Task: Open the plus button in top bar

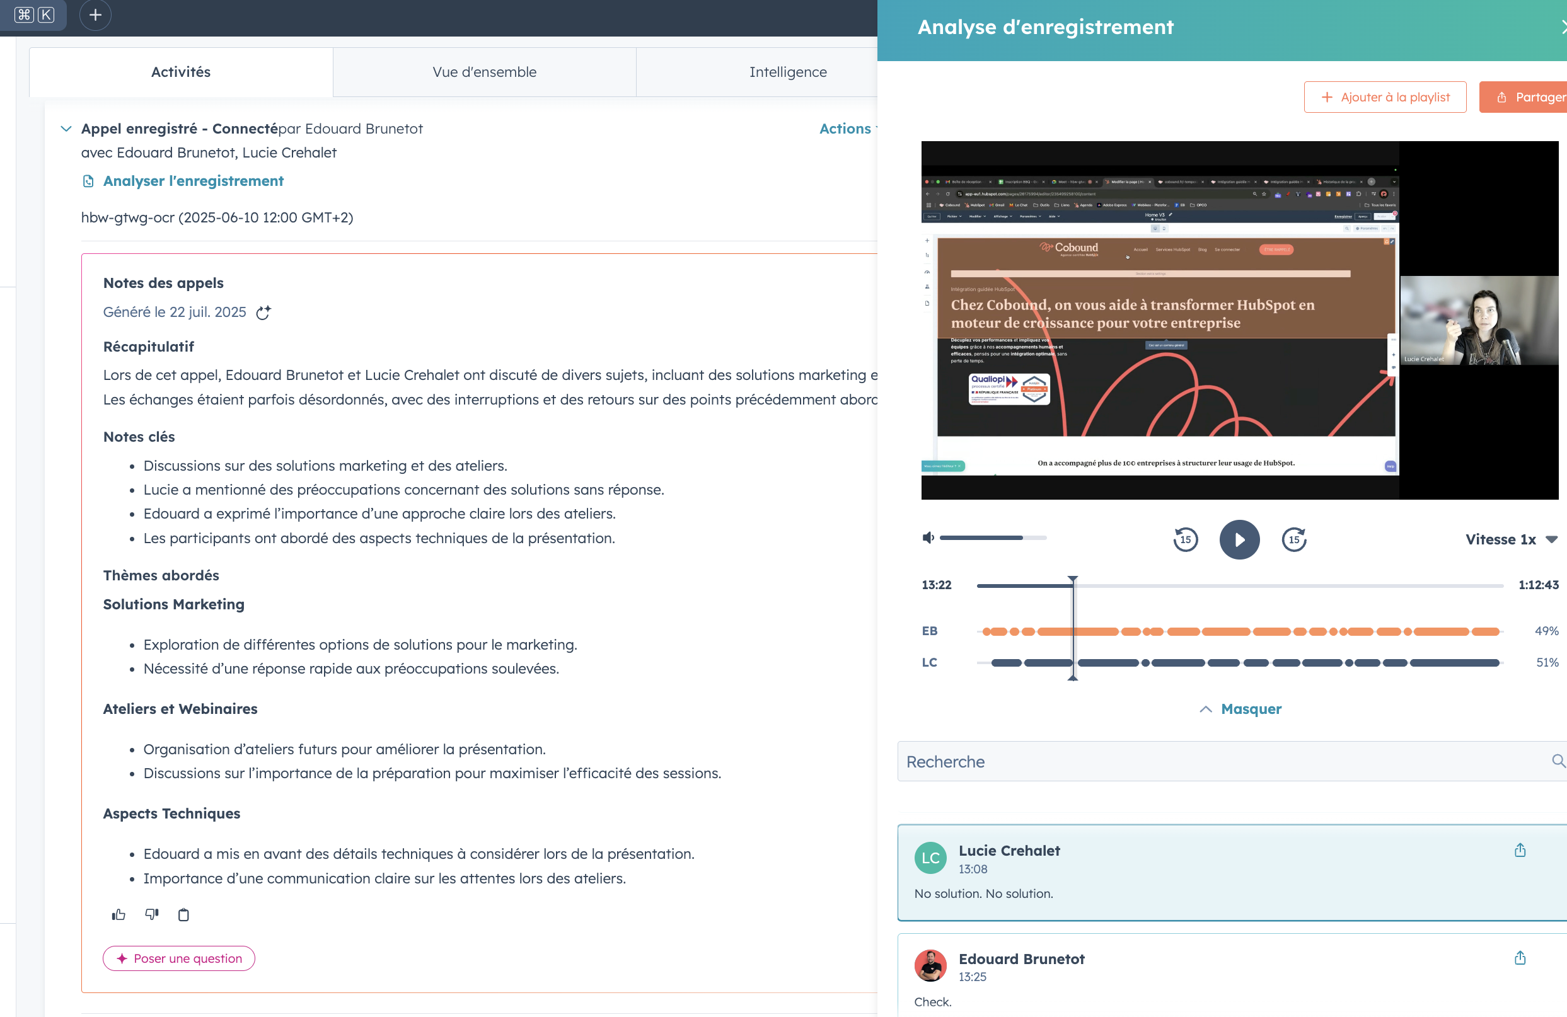Action: tap(95, 15)
